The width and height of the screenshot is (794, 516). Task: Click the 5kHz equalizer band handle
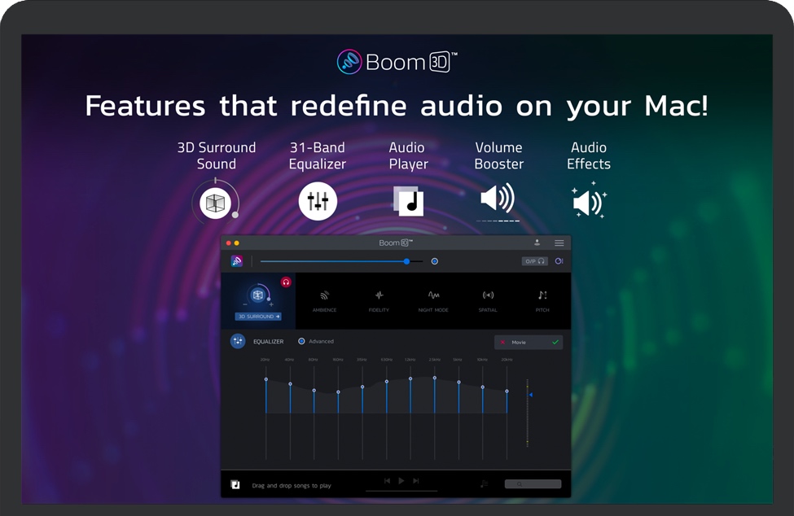click(458, 382)
